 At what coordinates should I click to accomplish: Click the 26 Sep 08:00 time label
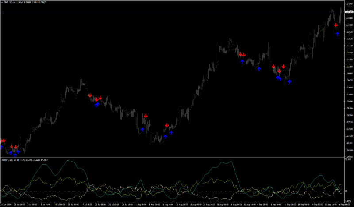(344, 204)
